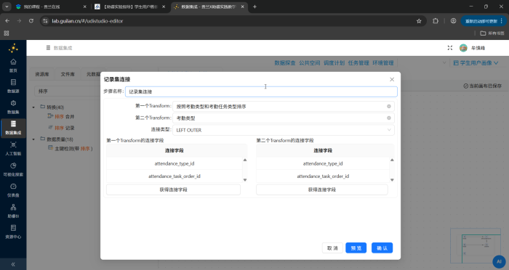Clear the 第一个Transform field with its x icon
The width and height of the screenshot is (509, 270).
[388, 106]
